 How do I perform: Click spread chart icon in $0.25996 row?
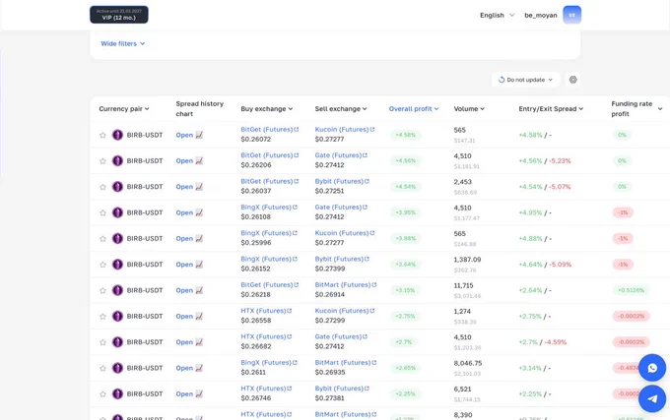coord(199,238)
